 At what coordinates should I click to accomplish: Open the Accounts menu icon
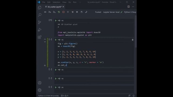pos(40,83)
